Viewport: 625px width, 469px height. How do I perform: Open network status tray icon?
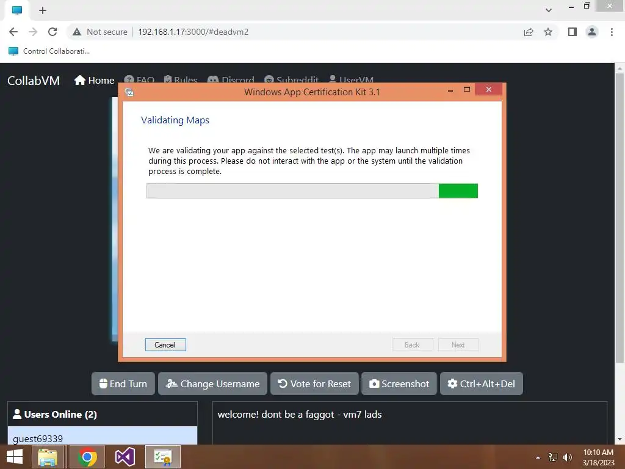pos(553,457)
